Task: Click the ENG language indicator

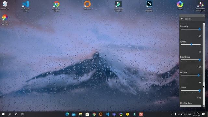Action: 189,114
